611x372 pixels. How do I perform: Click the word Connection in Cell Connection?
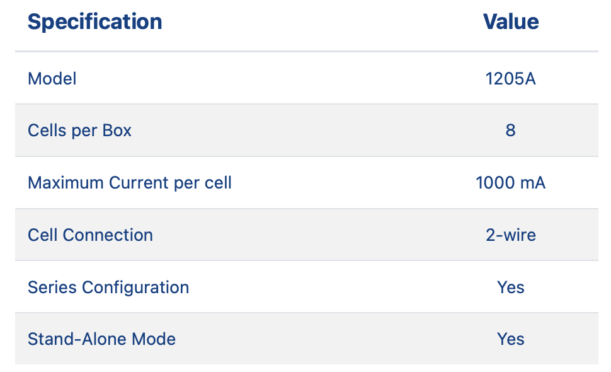[x=108, y=235]
